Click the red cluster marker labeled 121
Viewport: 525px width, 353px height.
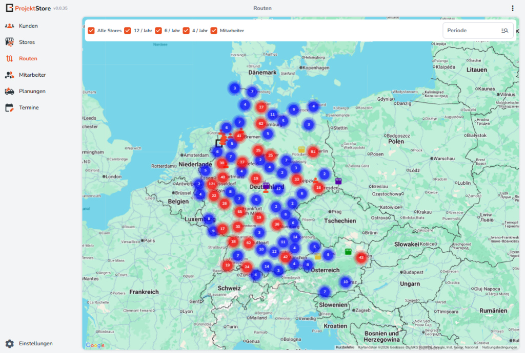tap(212, 184)
